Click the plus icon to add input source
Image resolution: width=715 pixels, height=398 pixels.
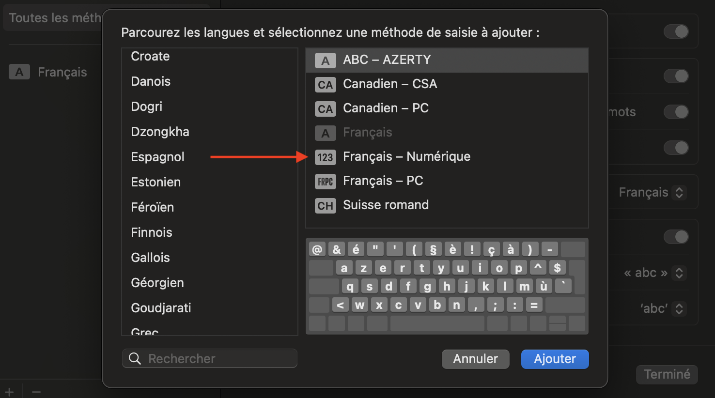pos(9,391)
